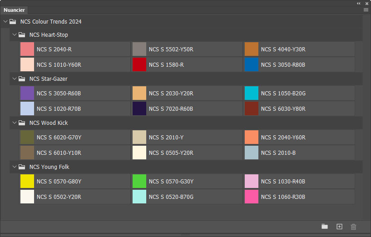This screenshot has height=237, width=371.
Task: Pick the beige NCS S 2010-Y swatch
Action: tap(139, 137)
